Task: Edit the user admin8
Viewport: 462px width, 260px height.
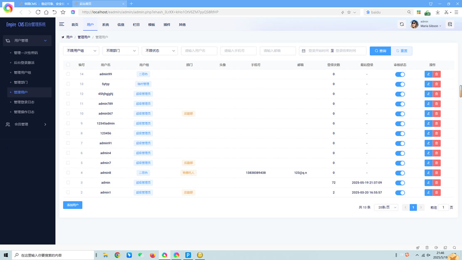Action: (x=428, y=173)
